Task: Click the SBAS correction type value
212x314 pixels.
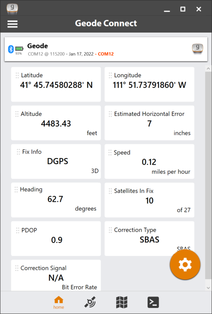Action: point(149,240)
